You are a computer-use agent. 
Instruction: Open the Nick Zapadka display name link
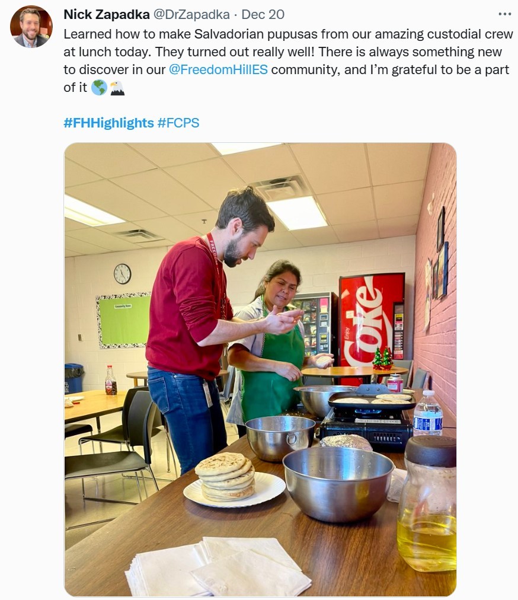coord(106,15)
